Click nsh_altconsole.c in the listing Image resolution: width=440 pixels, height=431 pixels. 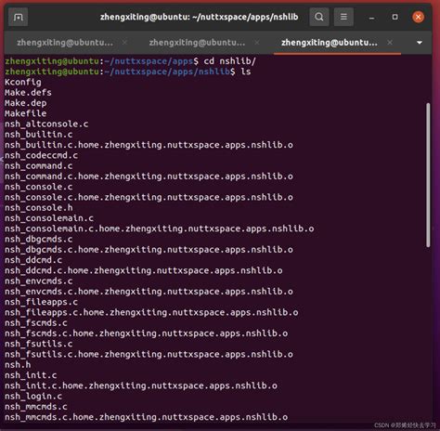pyautogui.click(x=46, y=124)
